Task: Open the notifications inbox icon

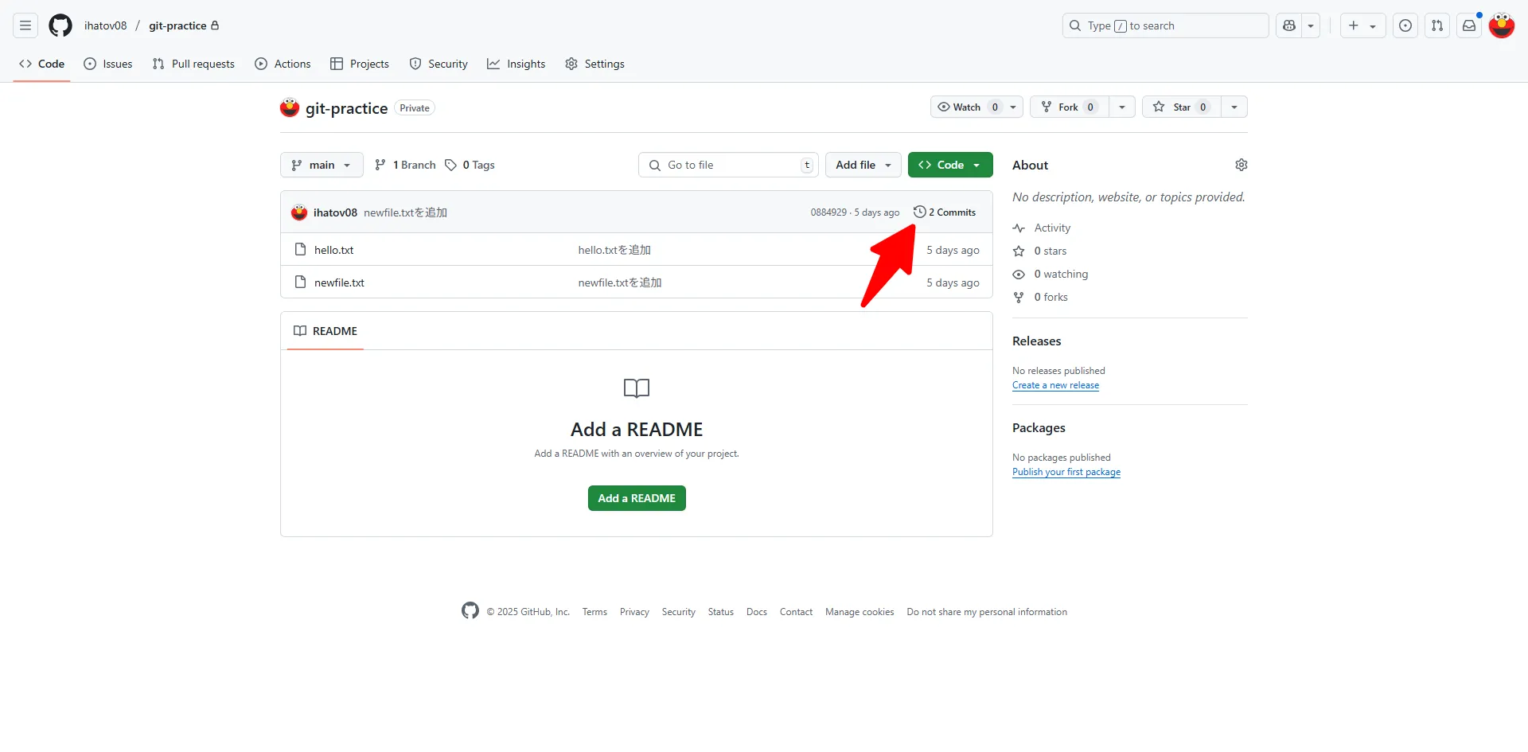Action: click(1469, 25)
